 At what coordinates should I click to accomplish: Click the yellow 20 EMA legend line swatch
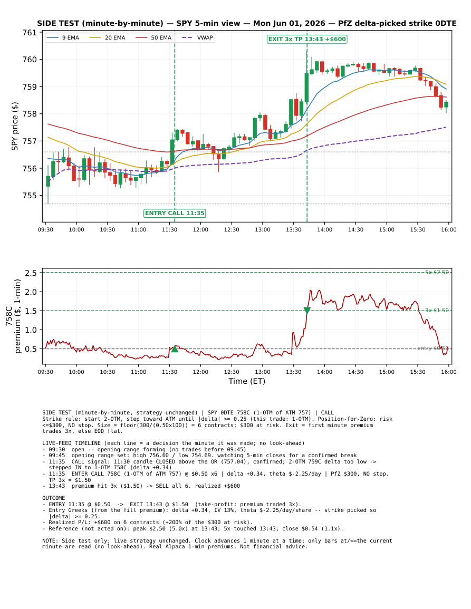(95, 37)
